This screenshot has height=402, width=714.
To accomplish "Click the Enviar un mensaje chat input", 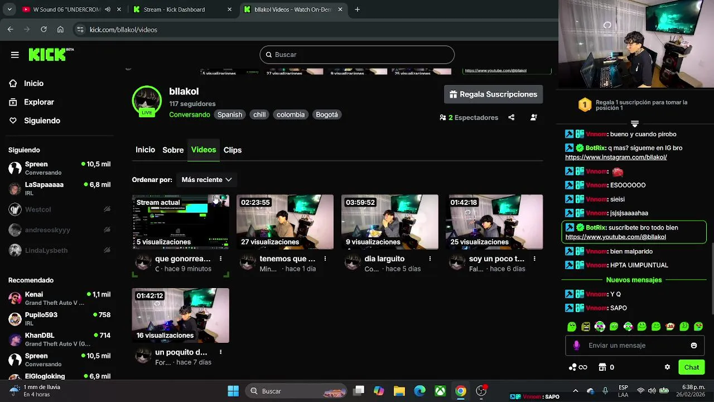I will pos(634,346).
